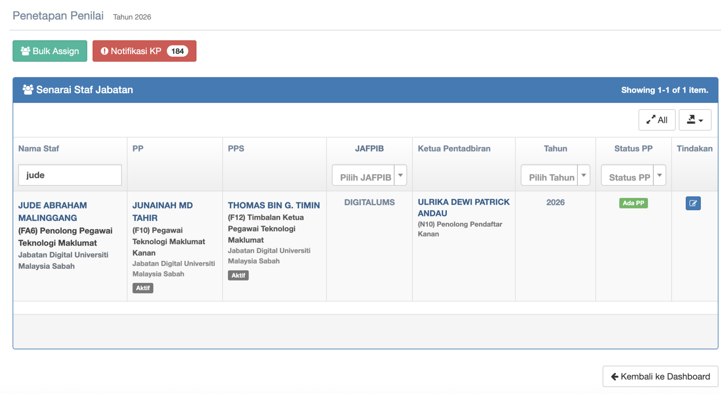This screenshot has height=394, width=721.
Task: Click the Nama Staf search field
Action: click(x=70, y=175)
